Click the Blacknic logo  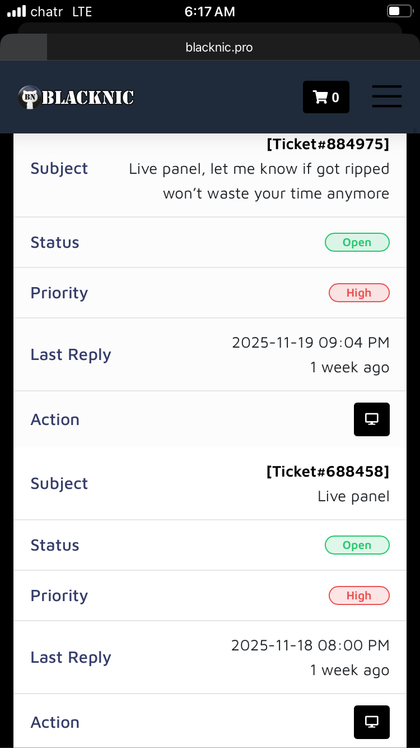(x=76, y=98)
